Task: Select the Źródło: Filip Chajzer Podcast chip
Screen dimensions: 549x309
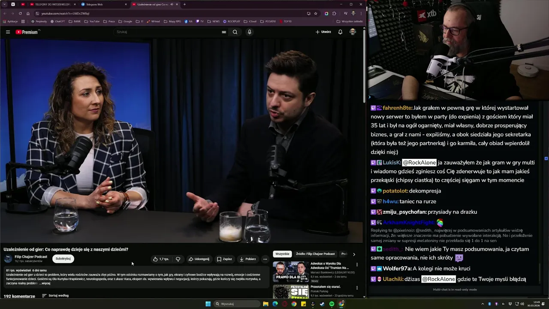Action: point(315,254)
